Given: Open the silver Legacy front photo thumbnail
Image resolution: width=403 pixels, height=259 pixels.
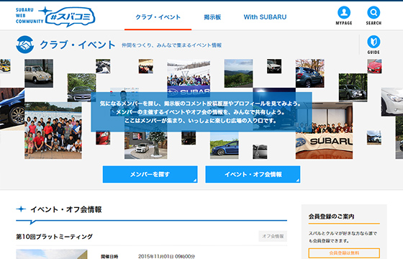Looking at the screenshot, I should [x=81, y=88].
